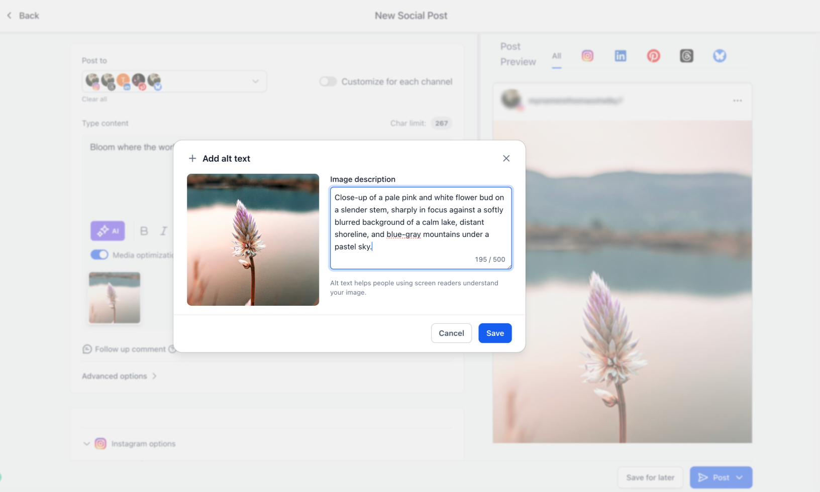The image size is (820, 492).
Task: Click the large flower preview image
Action: click(622, 282)
